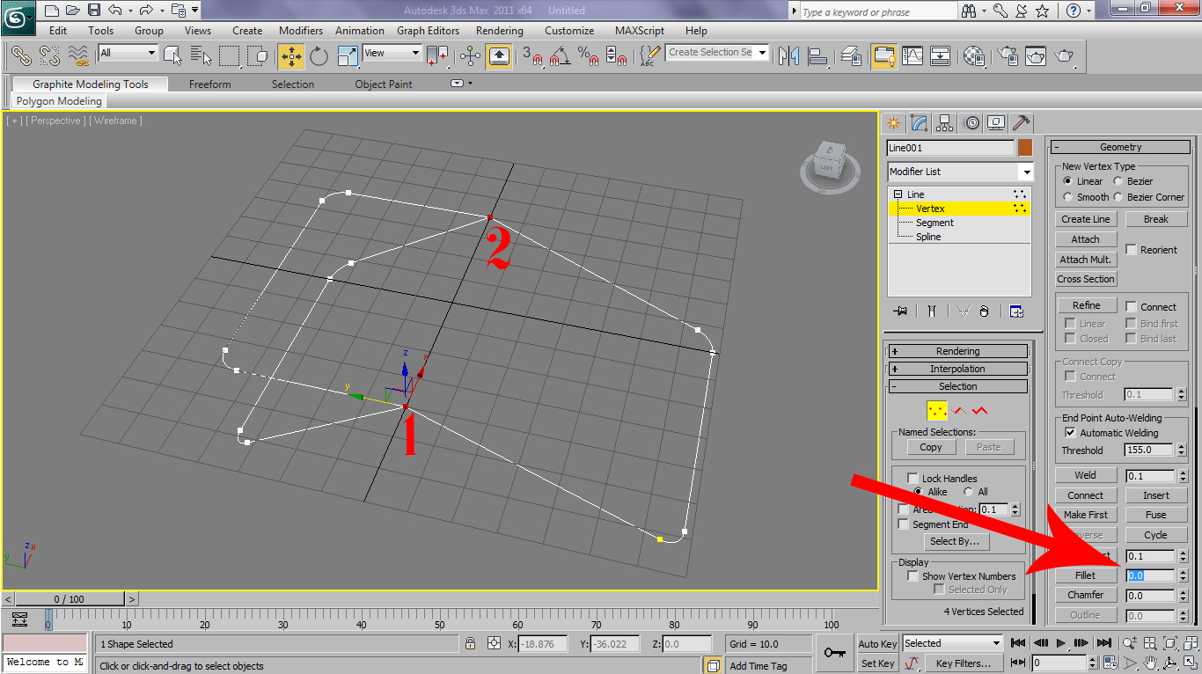The image size is (1202, 674).
Task: Click the Chamfer button
Action: (x=1086, y=595)
